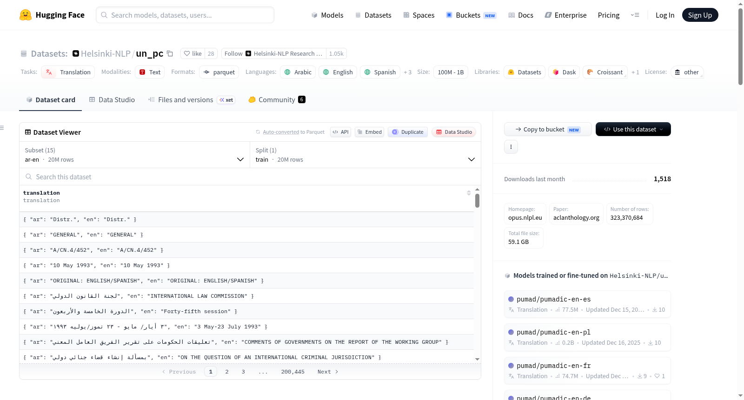Image resolution: width=744 pixels, height=400 pixels.
Task: Open the Use this dataset dropdown
Action: click(x=633, y=129)
